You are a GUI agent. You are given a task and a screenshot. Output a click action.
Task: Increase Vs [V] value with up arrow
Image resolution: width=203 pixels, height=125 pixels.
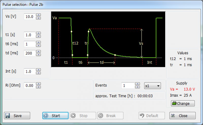pos(39,15)
